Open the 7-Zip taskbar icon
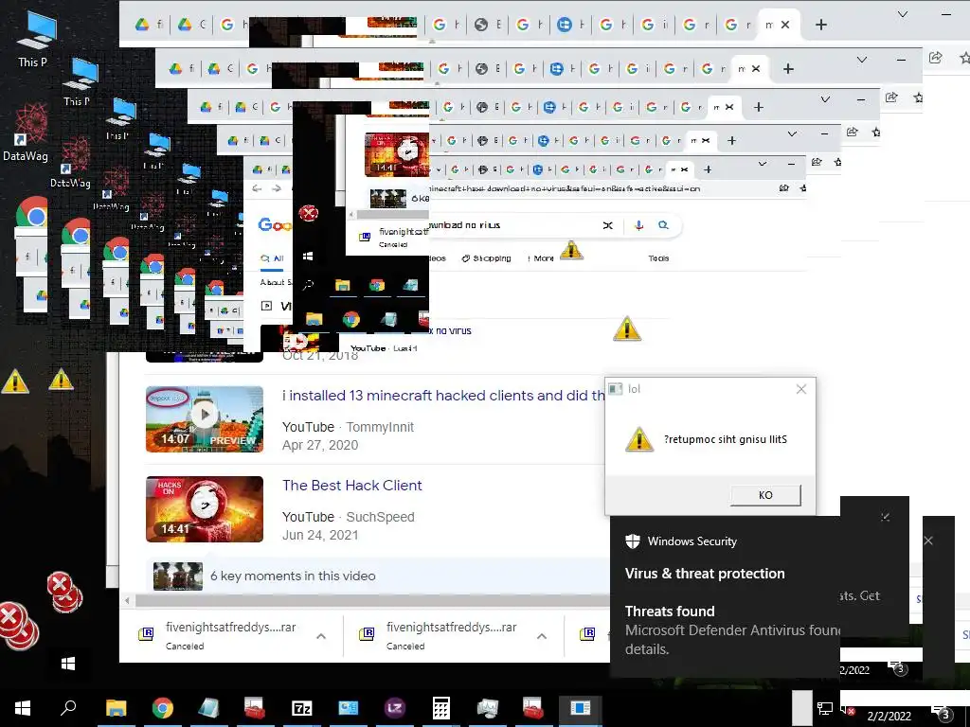This screenshot has height=727, width=970. 301,708
